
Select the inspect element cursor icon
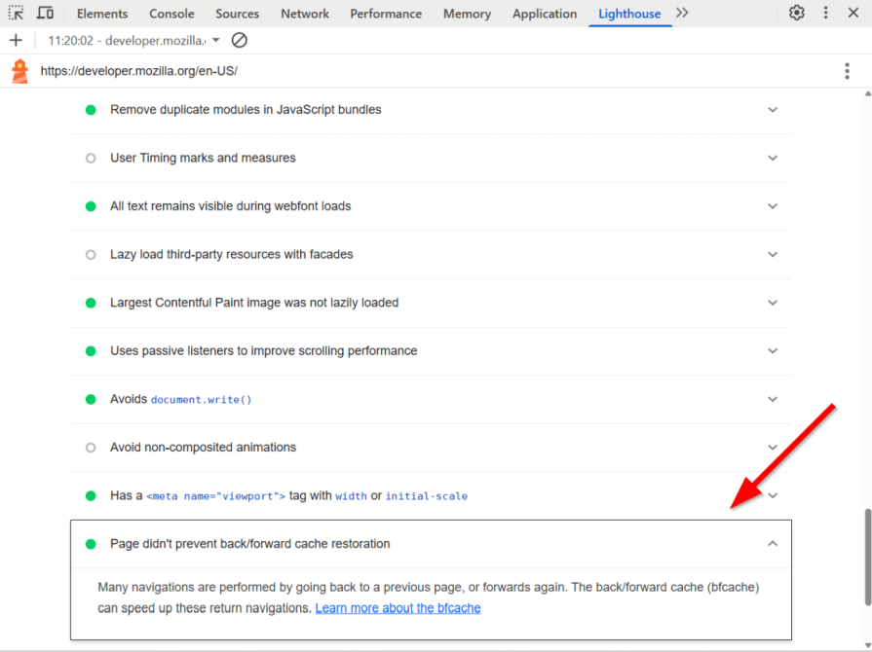point(15,13)
